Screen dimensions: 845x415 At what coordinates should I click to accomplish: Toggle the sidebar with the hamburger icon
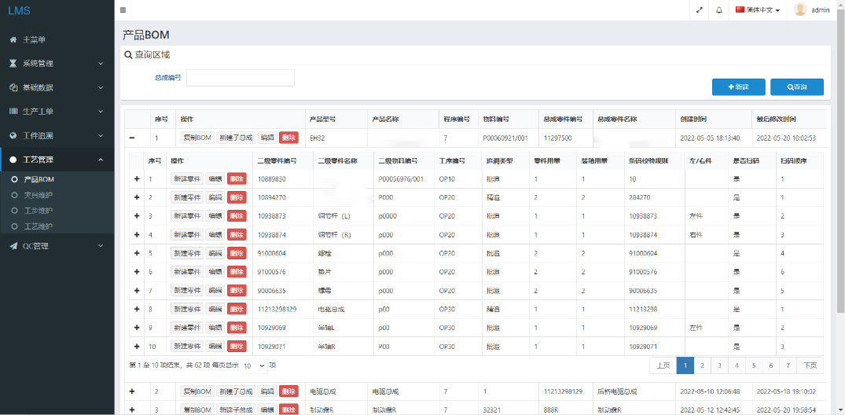123,10
